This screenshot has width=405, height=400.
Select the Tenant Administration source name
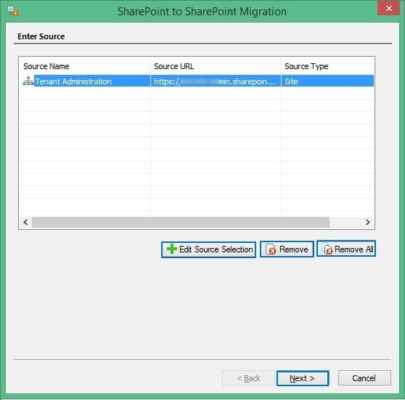[73, 81]
